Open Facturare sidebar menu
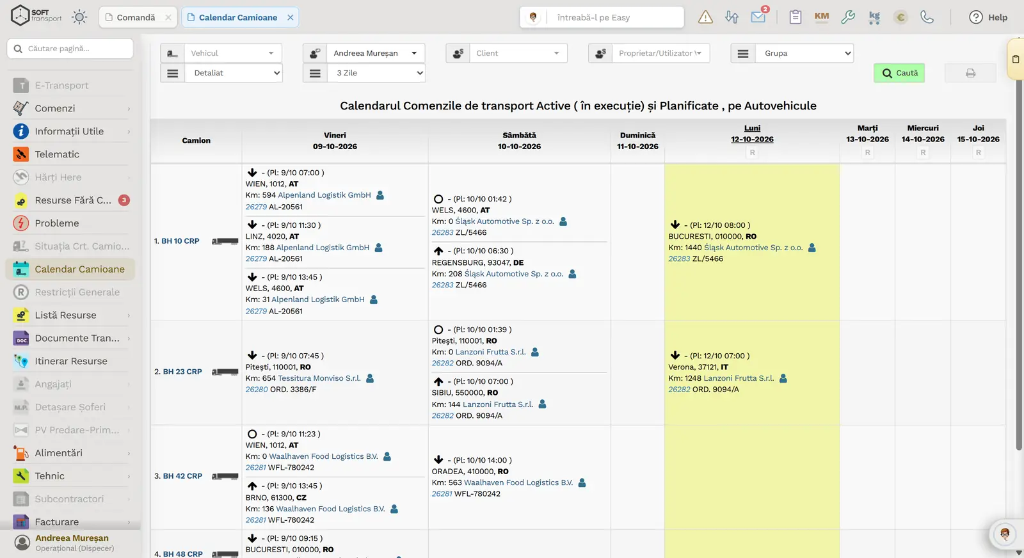Image resolution: width=1024 pixels, height=558 pixels. [72, 522]
